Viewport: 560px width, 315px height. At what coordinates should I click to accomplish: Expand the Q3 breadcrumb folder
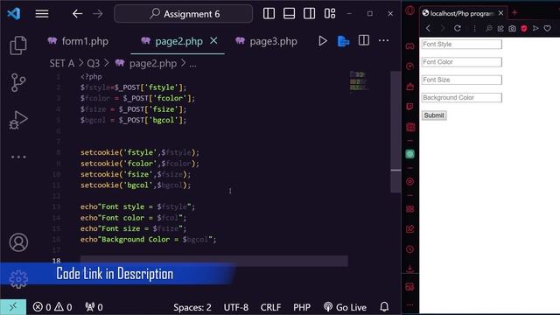point(94,64)
